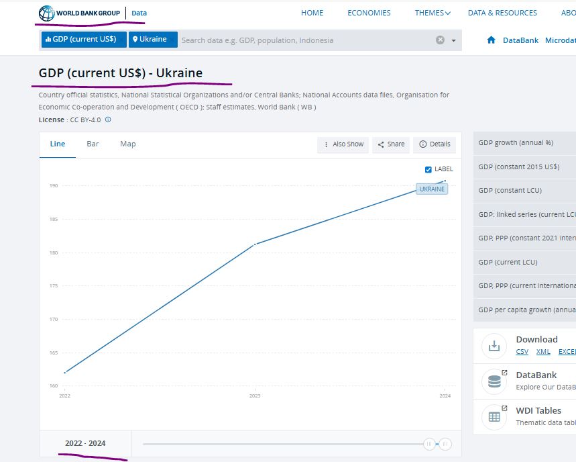Download data as CSV
Screen dimensions: 576x462
click(x=522, y=352)
